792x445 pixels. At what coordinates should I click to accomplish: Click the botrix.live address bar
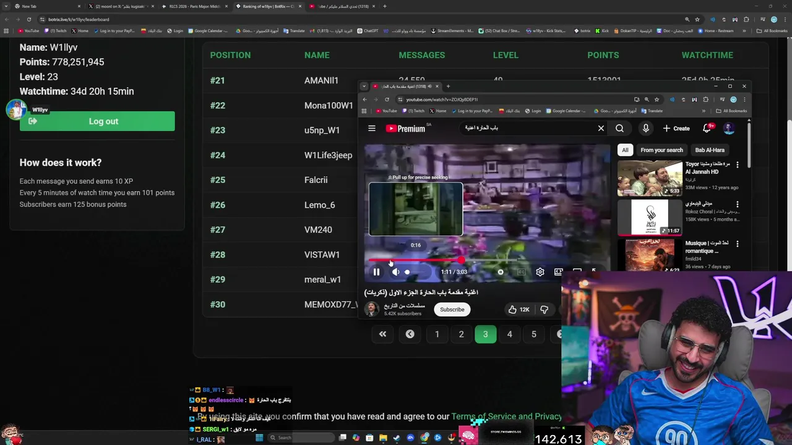click(x=359, y=19)
